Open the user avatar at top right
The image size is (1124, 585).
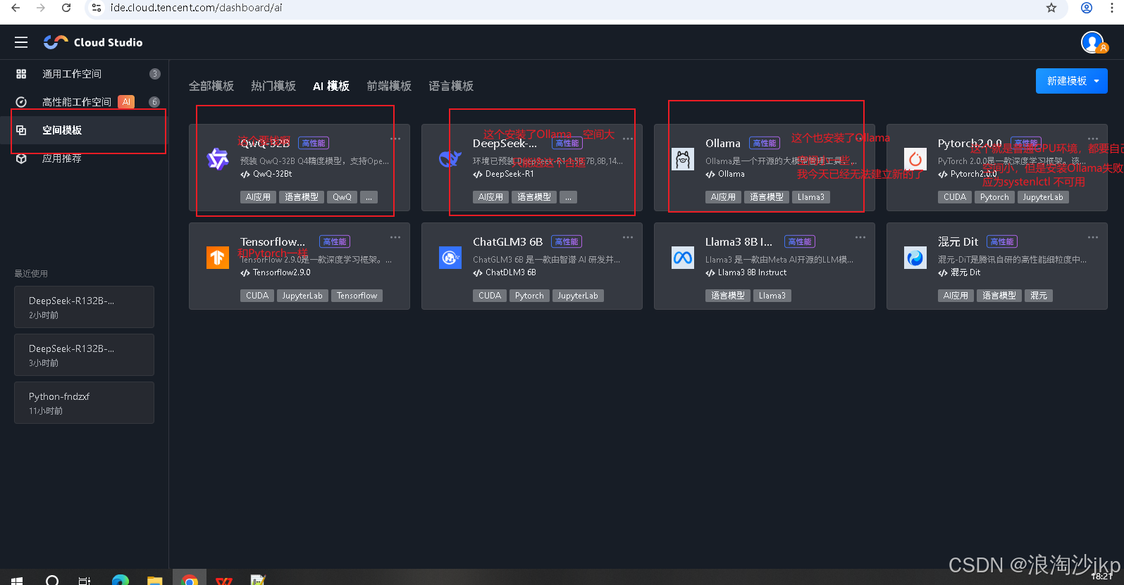point(1093,42)
